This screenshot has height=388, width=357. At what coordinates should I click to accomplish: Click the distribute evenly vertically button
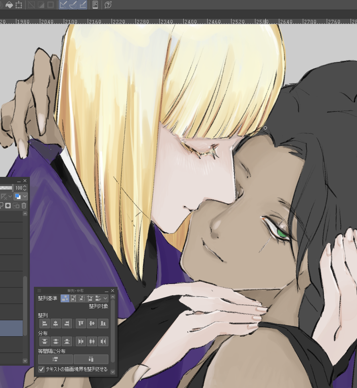(x=55, y=359)
